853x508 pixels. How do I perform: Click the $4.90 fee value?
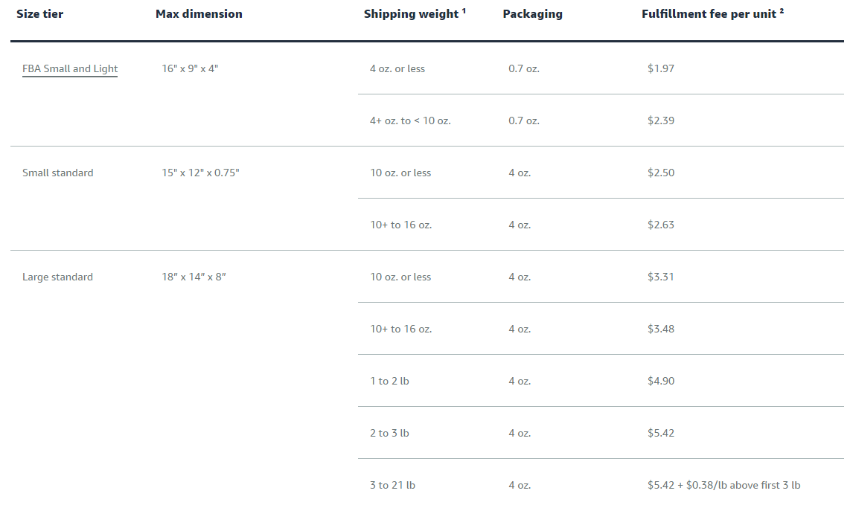[661, 381]
